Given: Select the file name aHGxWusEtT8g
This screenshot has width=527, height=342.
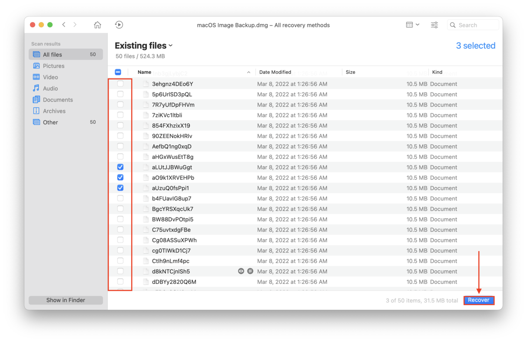Looking at the screenshot, I should (x=173, y=157).
